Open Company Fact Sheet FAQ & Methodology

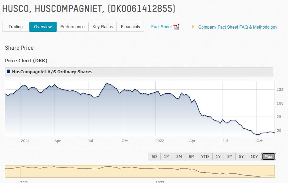pyautogui.click(x=238, y=27)
